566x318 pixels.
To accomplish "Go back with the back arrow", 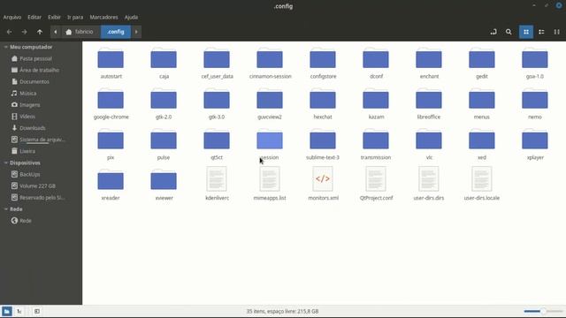I will (9, 32).
